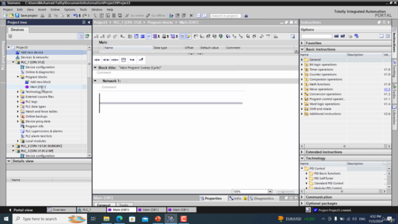Click the Split editor space horizontally icon

(198, 16)
